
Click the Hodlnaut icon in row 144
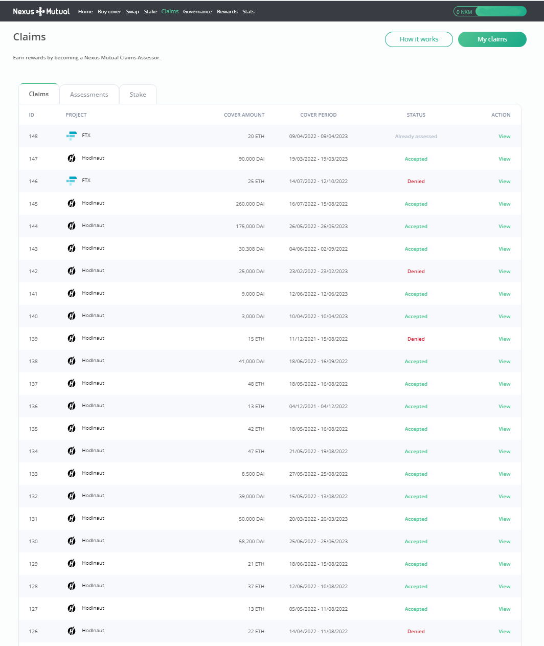pyautogui.click(x=72, y=226)
